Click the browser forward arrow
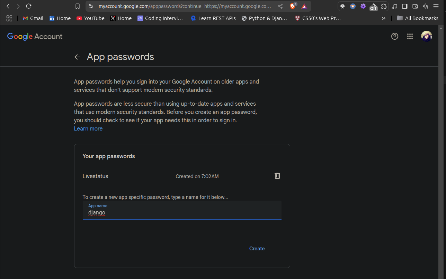 click(18, 6)
